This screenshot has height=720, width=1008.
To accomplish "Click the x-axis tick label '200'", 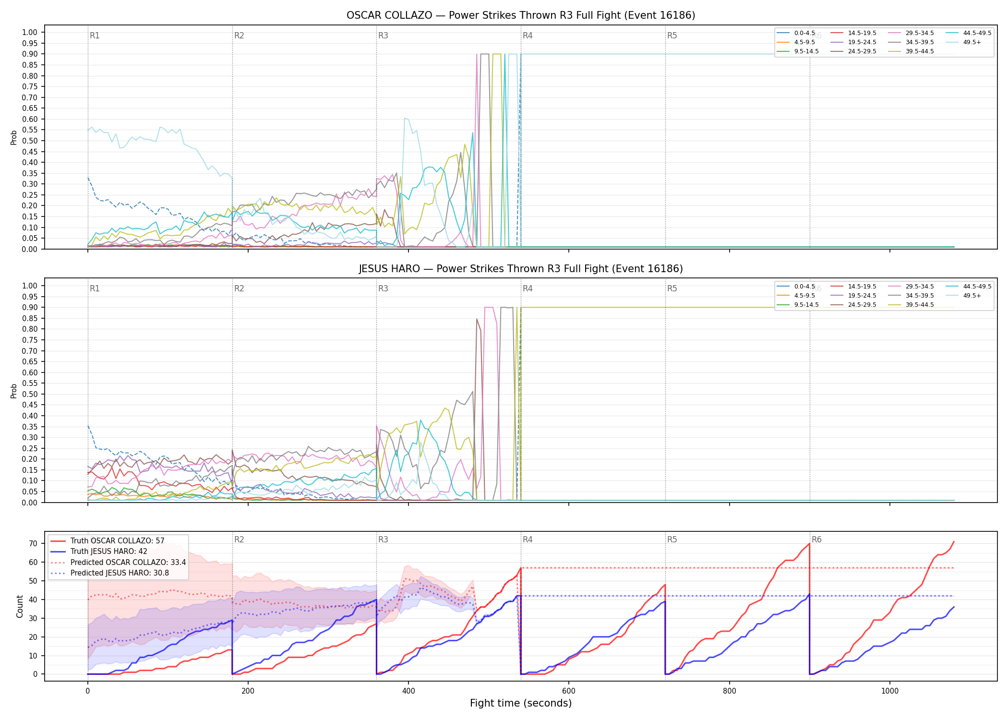I will click(248, 691).
